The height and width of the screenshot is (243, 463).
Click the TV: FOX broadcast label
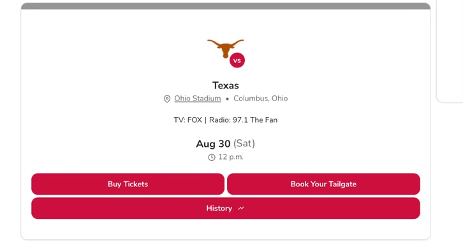pos(187,120)
